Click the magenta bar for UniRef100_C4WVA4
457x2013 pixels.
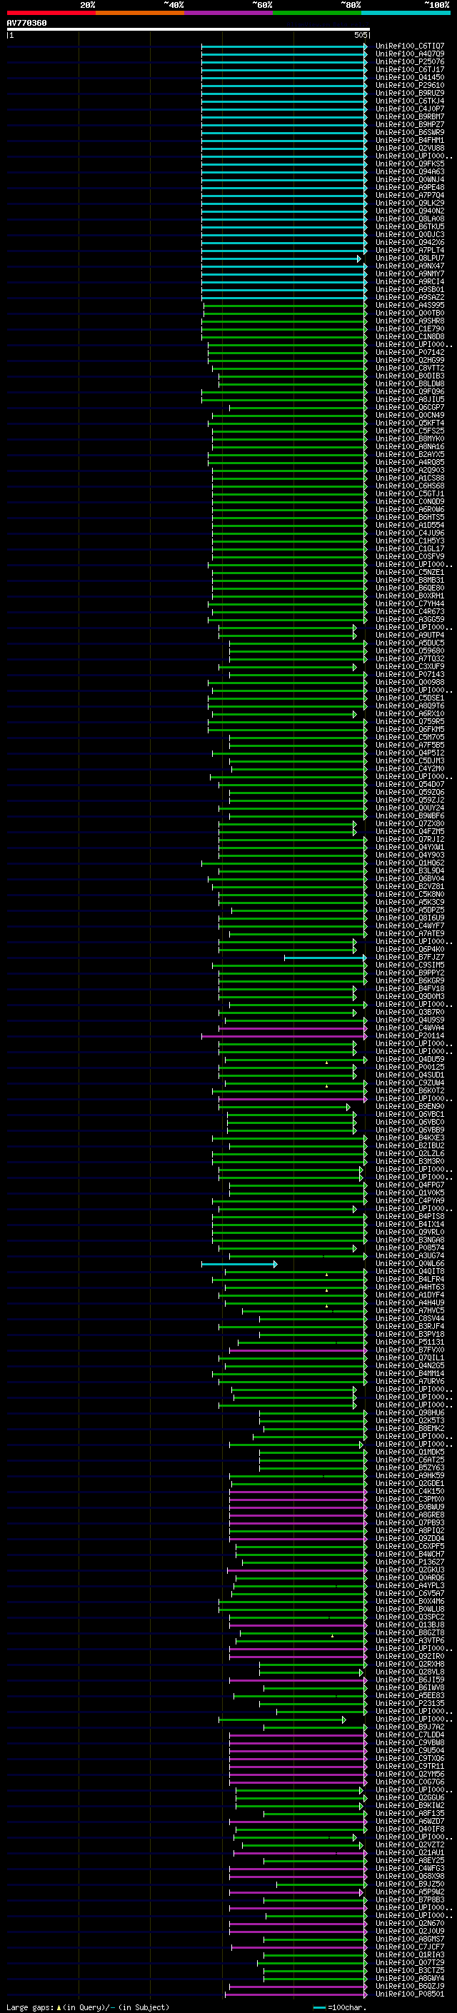pyautogui.click(x=293, y=1028)
